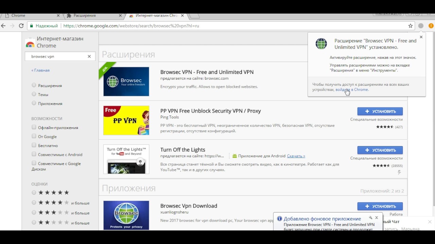Install Turn Off the Lights extension
Screen dimensions: 435x244
click(380, 150)
